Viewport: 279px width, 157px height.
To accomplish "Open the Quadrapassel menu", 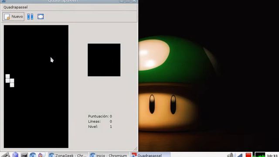I will (16, 7).
